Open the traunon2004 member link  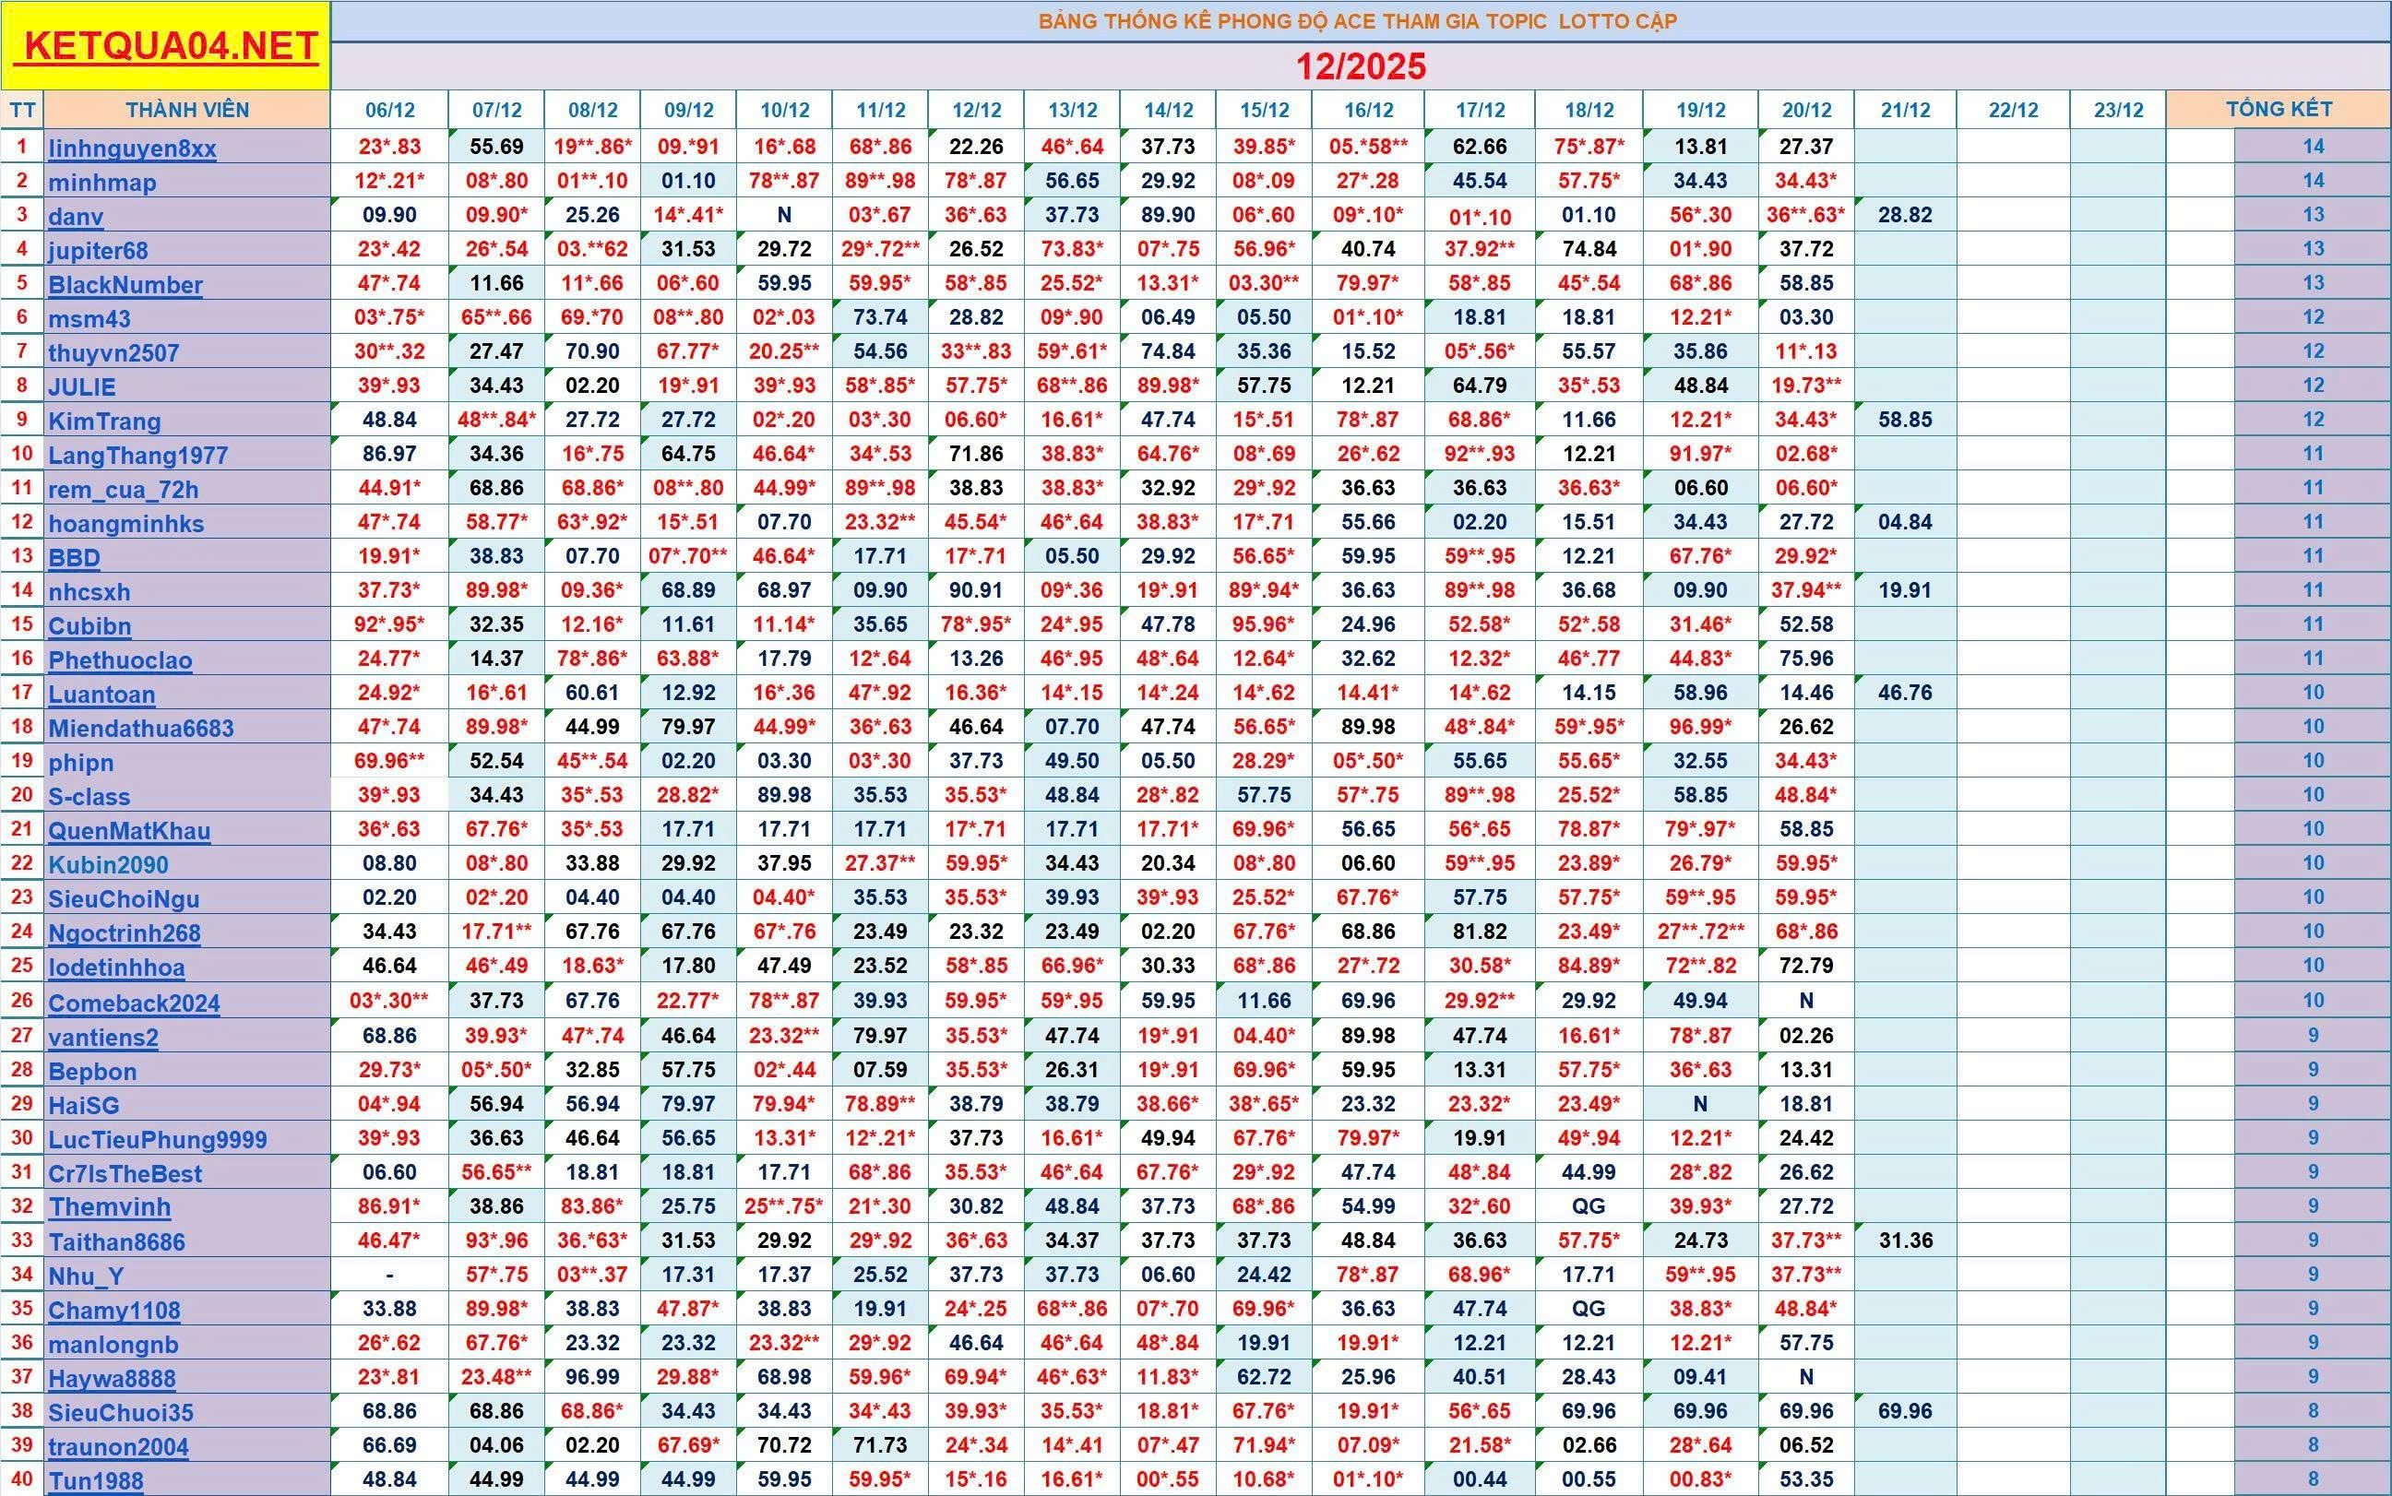pos(118,1446)
